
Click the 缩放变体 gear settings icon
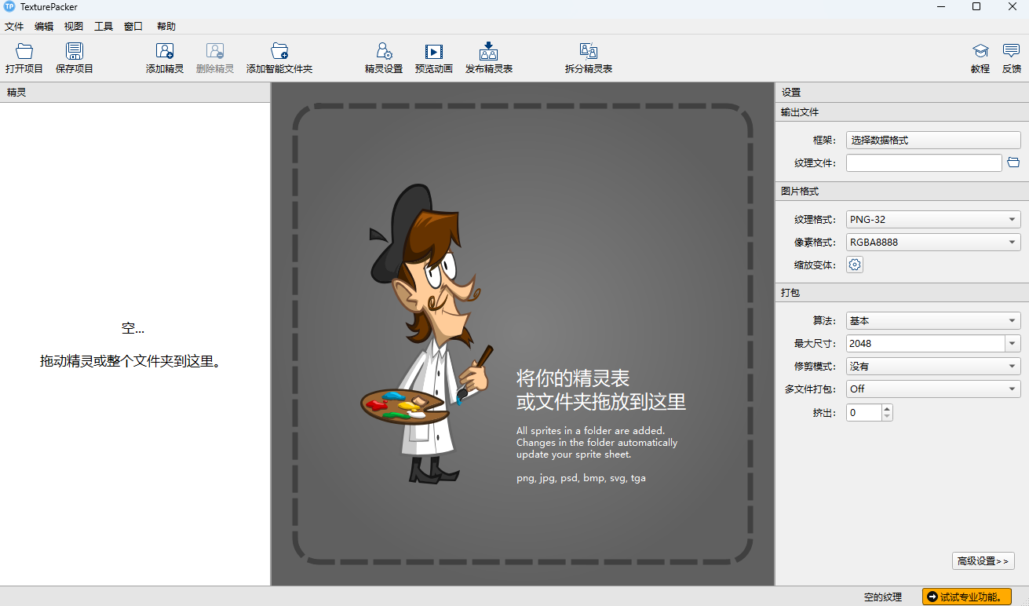[854, 265]
